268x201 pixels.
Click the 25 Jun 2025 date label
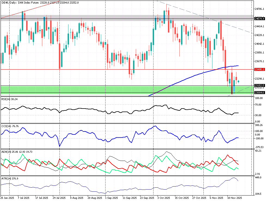[8, 198]
